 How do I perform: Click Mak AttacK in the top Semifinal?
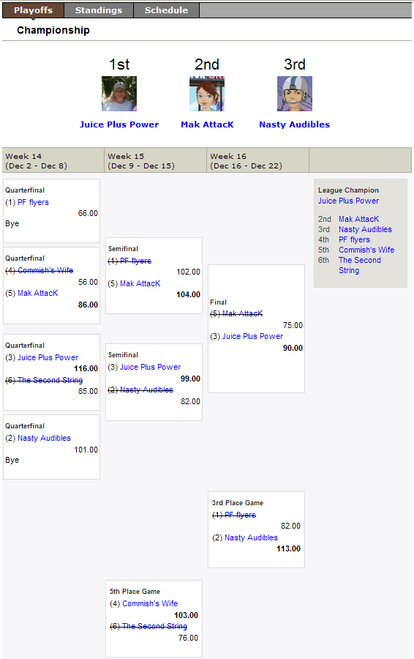click(x=140, y=283)
